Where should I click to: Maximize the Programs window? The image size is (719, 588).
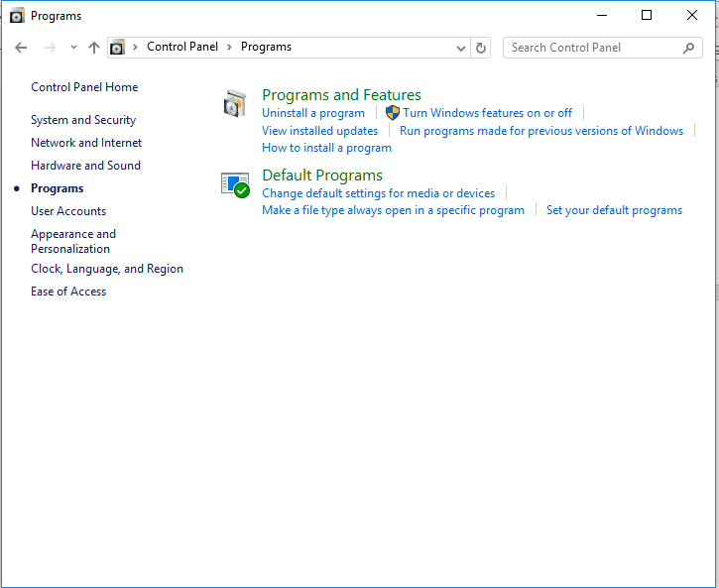pos(647,15)
